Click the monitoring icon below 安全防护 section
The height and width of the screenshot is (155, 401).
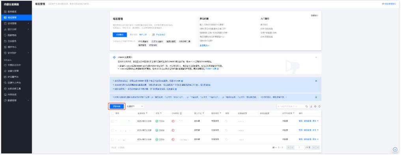click(x=5, y=65)
